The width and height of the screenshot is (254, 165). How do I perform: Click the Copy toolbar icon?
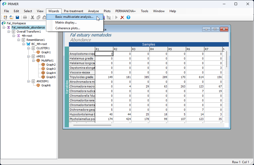tap(38, 17)
